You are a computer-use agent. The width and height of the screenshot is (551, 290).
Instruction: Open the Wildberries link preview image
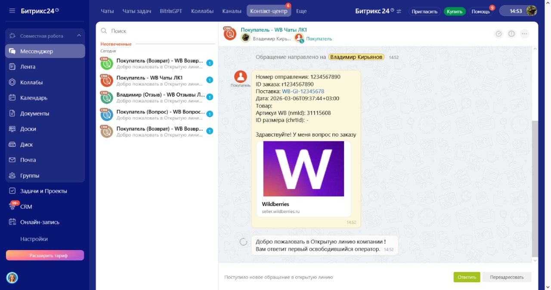303,169
